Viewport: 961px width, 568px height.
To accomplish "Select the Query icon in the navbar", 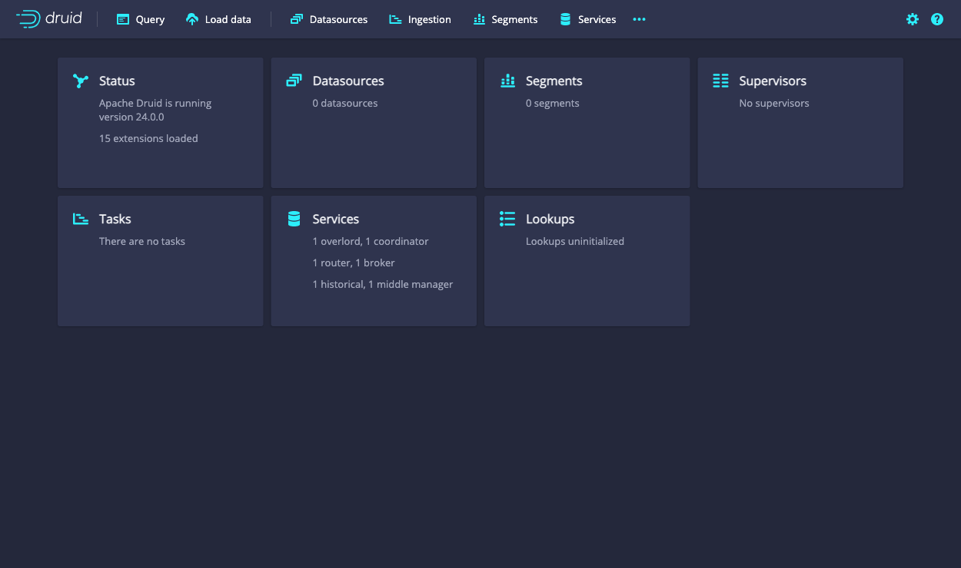I will [124, 18].
